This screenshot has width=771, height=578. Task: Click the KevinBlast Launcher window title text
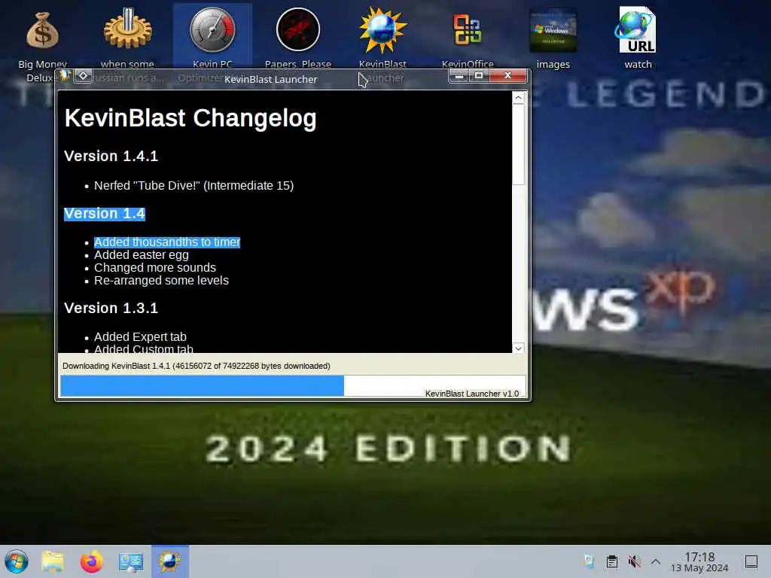271,79
